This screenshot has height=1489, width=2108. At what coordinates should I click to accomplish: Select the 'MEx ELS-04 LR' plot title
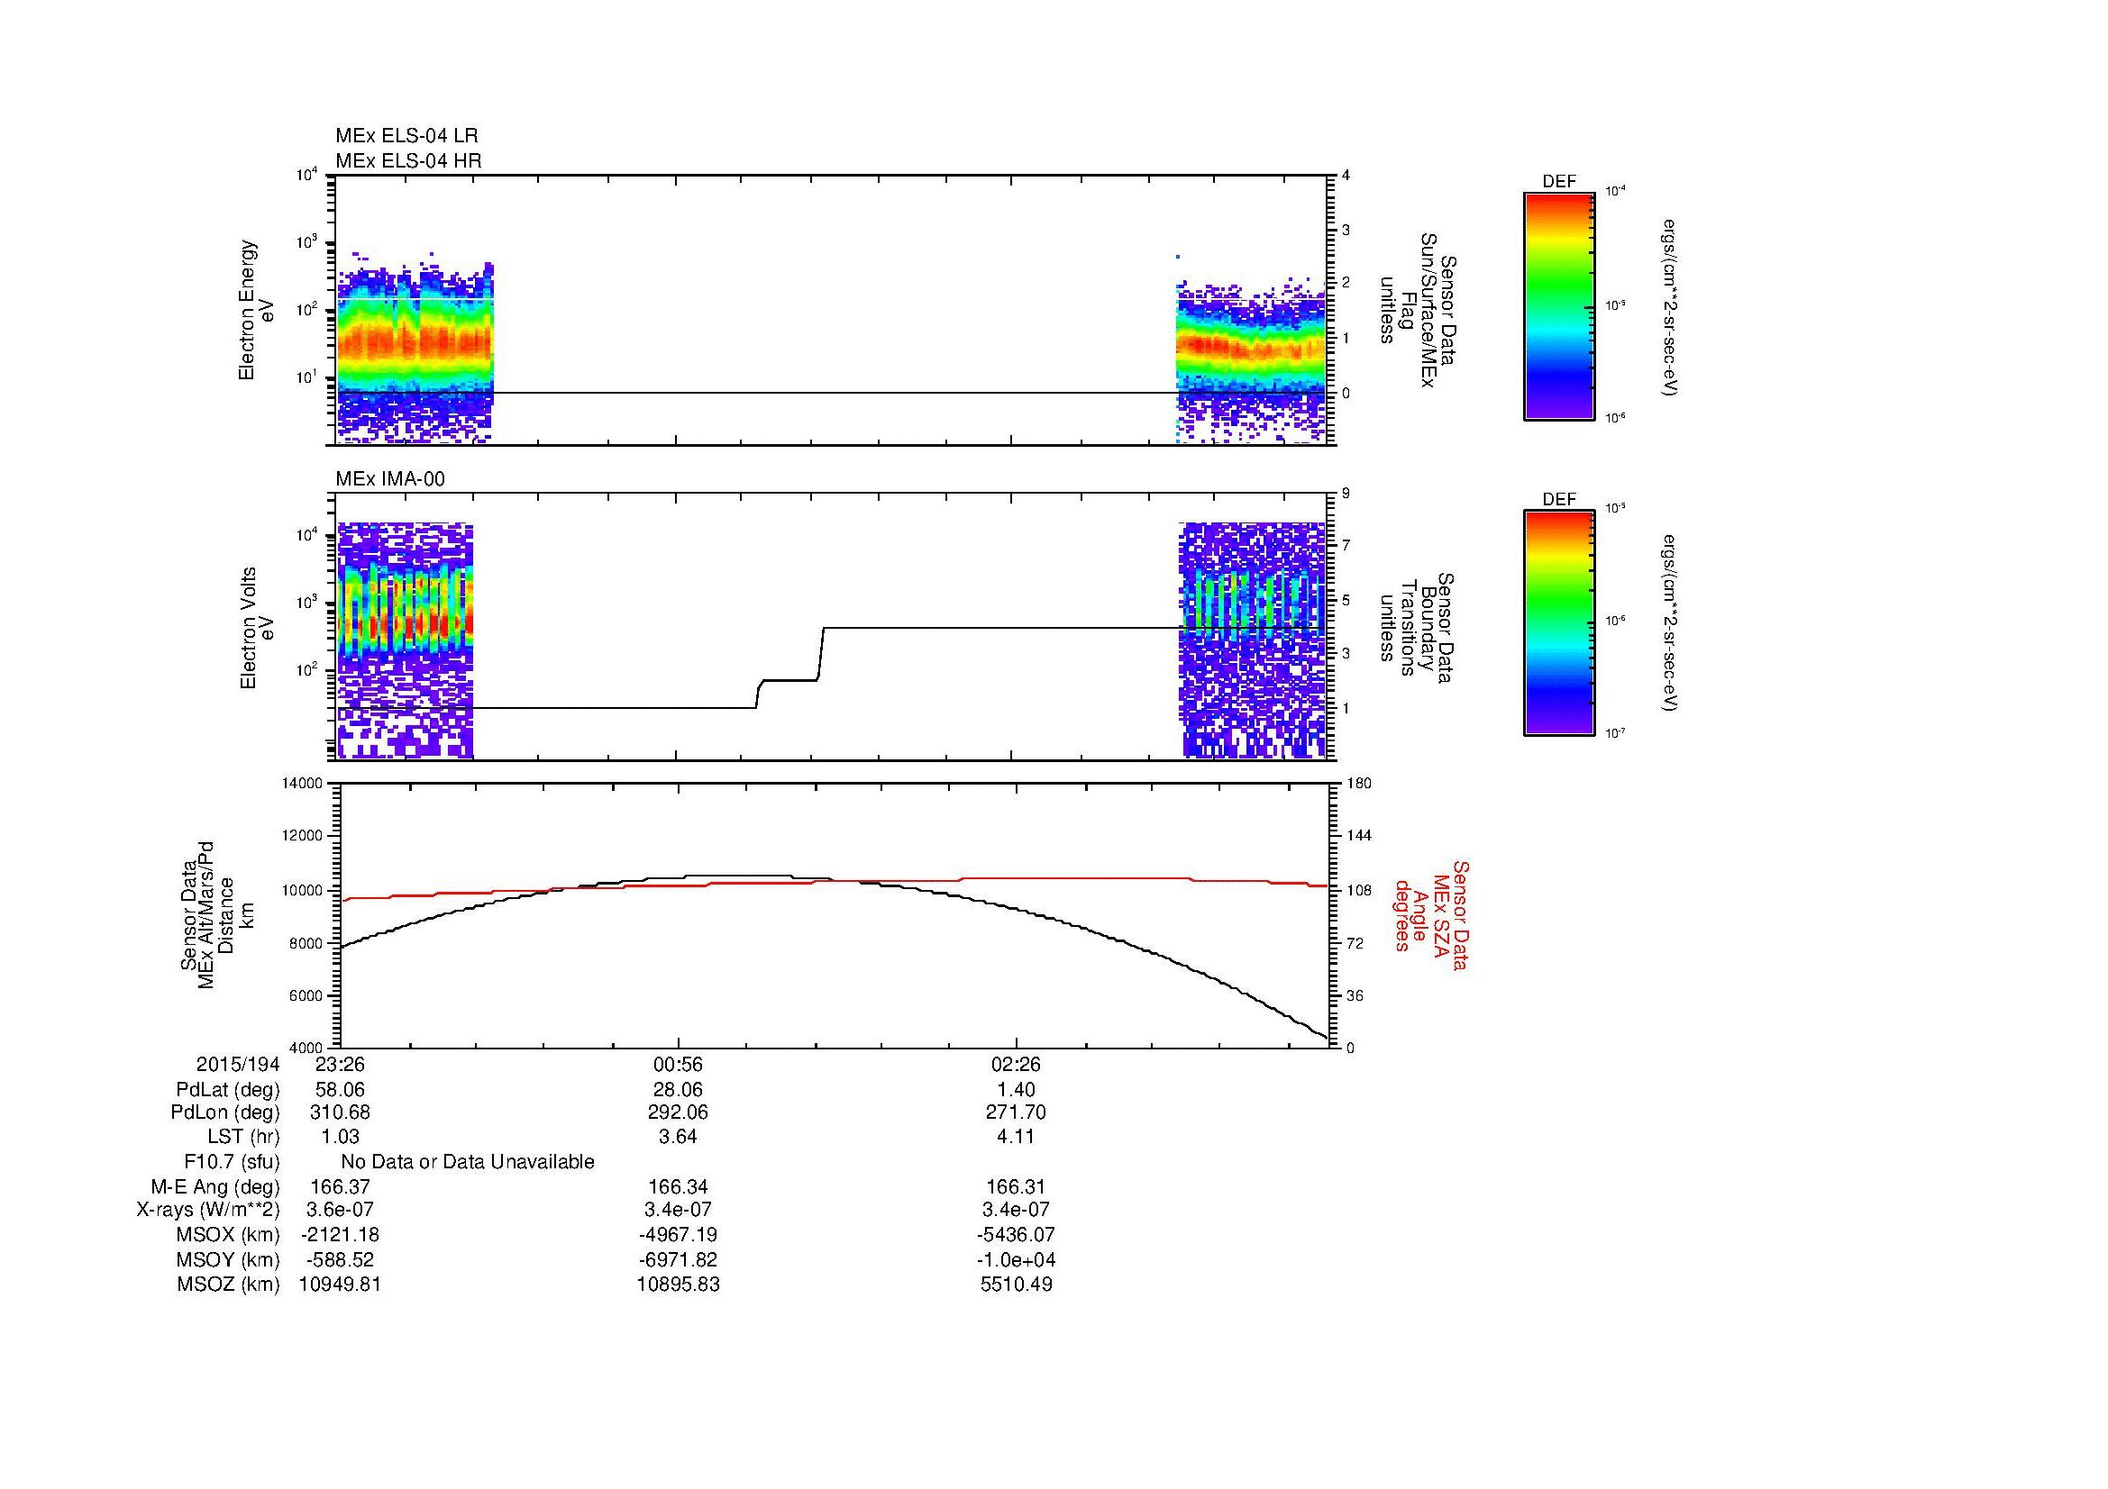point(406,136)
